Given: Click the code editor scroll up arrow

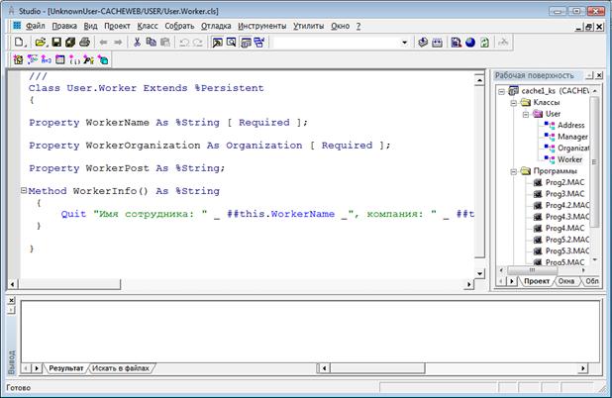Looking at the screenshot, I should click(x=479, y=80).
